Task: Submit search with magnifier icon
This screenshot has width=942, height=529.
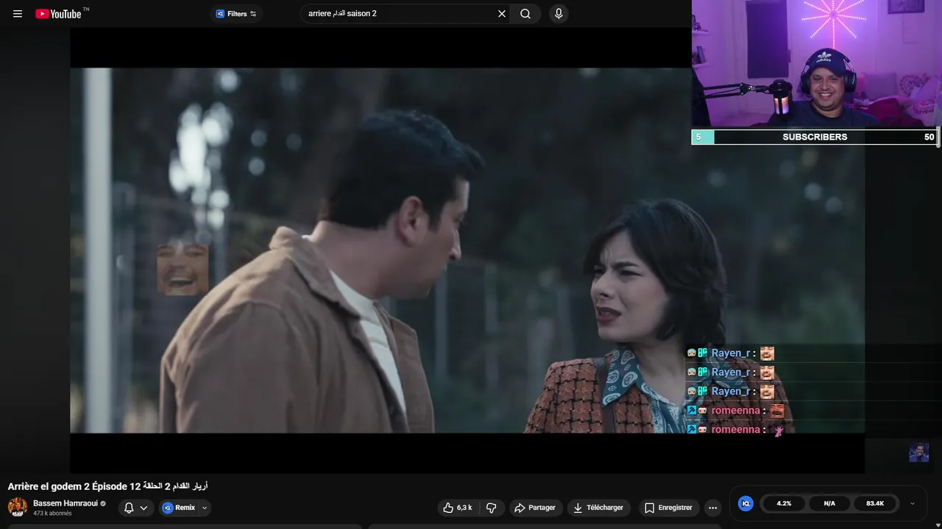Action: pyautogui.click(x=525, y=14)
